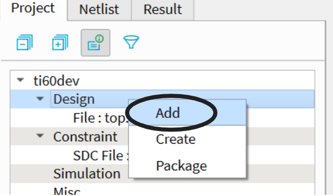The height and width of the screenshot is (196, 333).
Task: Choose Add from the context menu
Action: (x=187, y=113)
